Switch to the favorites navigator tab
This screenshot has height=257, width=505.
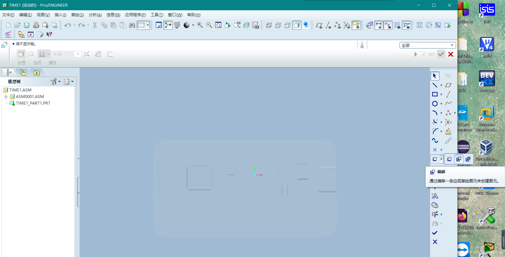pyautogui.click(x=37, y=72)
